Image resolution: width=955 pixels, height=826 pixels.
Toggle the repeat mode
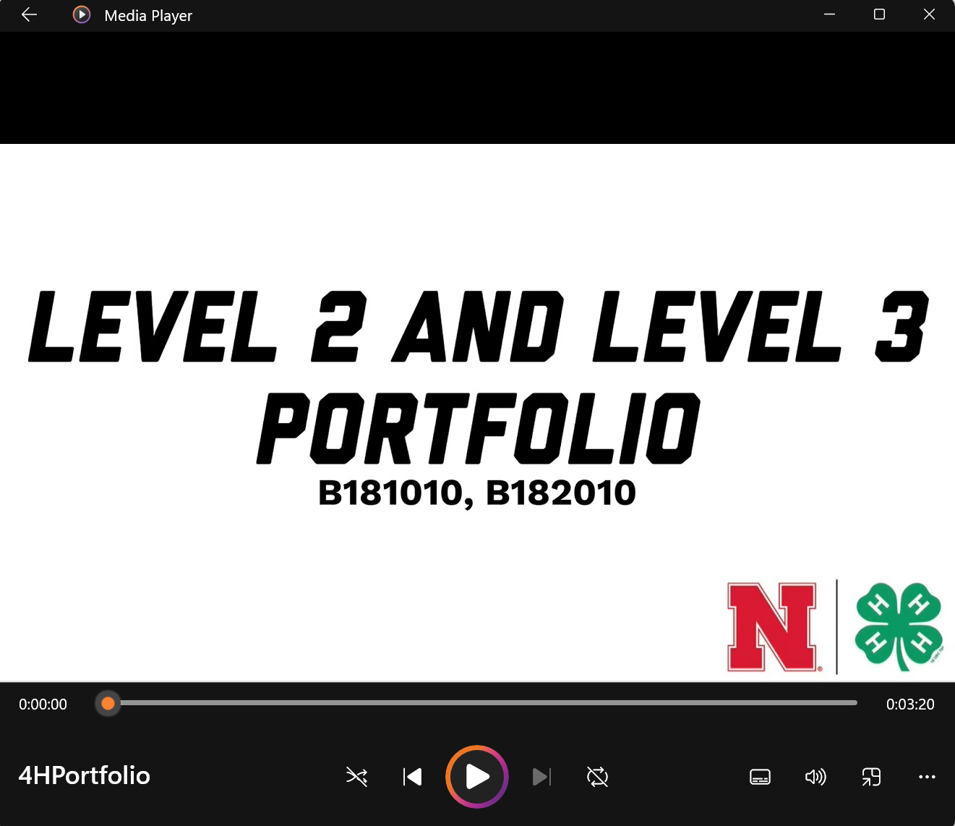point(597,777)
